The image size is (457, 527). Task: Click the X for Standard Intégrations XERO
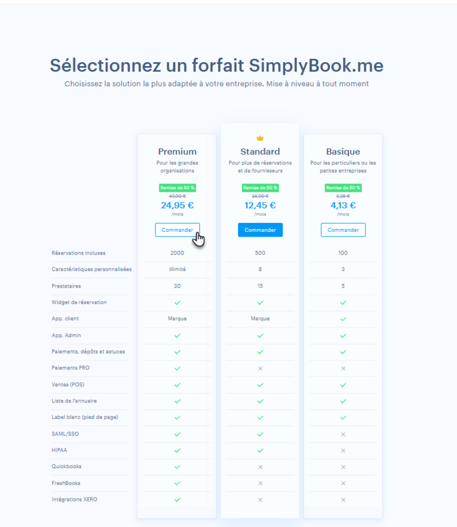260,500
